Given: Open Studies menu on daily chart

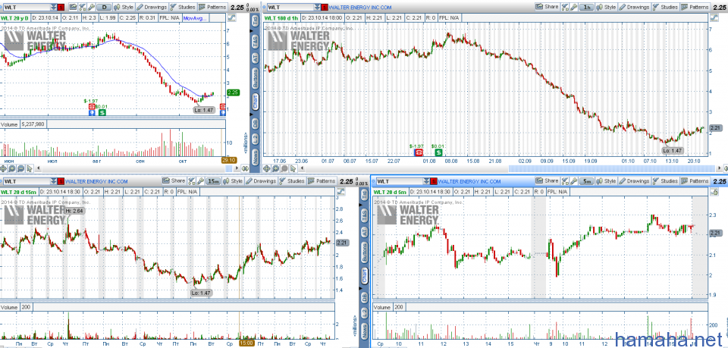Looking at the screenshot, I should pyautogui.click(x=183, y=7).
